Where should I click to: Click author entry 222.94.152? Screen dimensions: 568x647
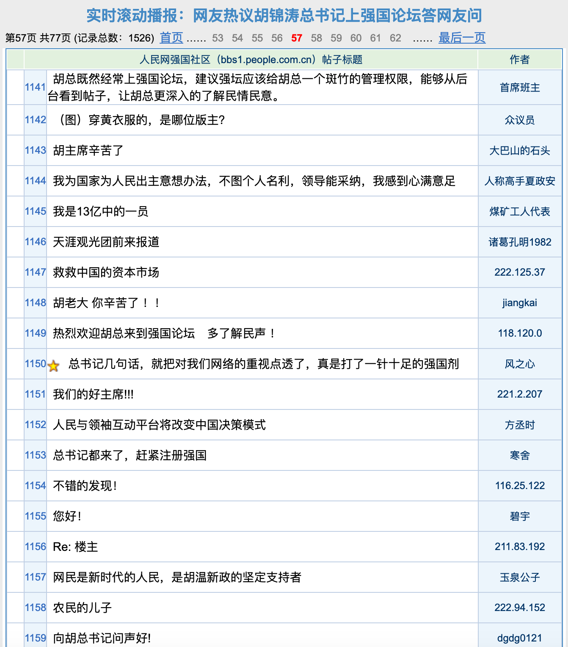click(x=520, y=608)
